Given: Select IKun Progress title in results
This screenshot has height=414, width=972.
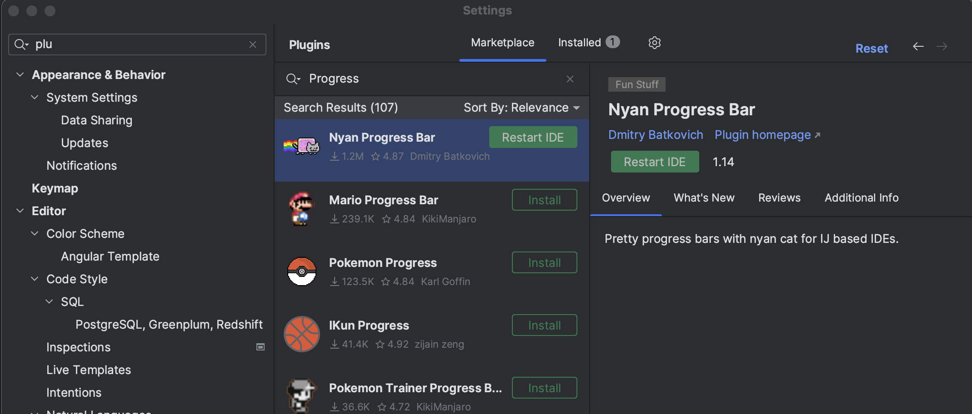Looking at the screenshot, I should click(369, 325).
